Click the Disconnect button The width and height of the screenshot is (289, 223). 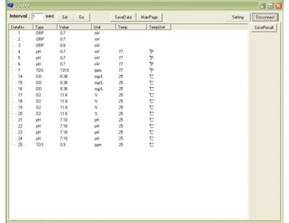pos(263,17)
